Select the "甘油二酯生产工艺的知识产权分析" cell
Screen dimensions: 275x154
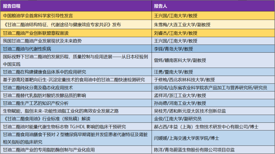(x=76, y=103)
